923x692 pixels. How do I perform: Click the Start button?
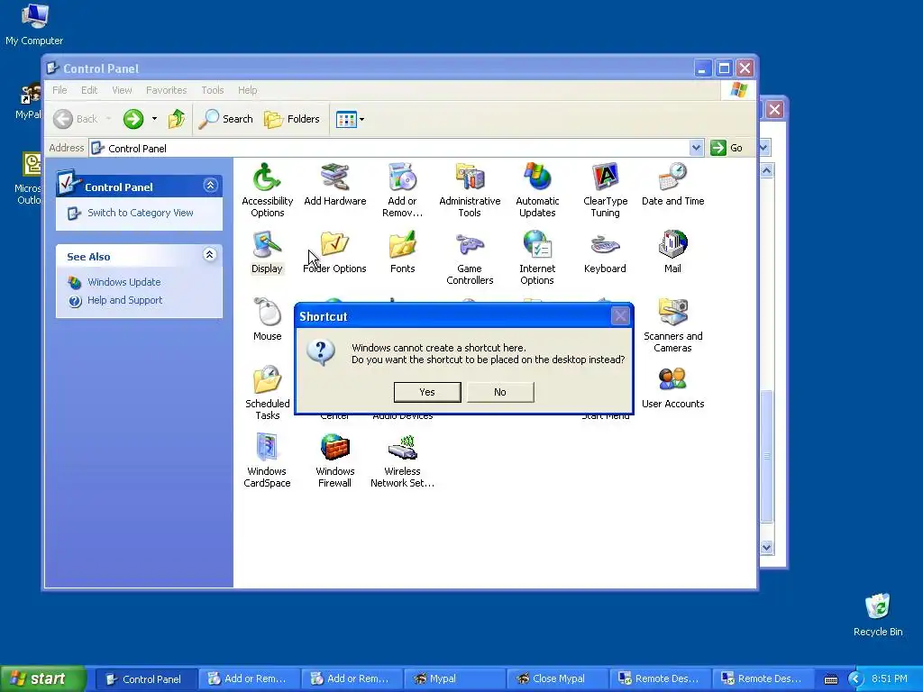pyautogui.click(x=43, y=678)
